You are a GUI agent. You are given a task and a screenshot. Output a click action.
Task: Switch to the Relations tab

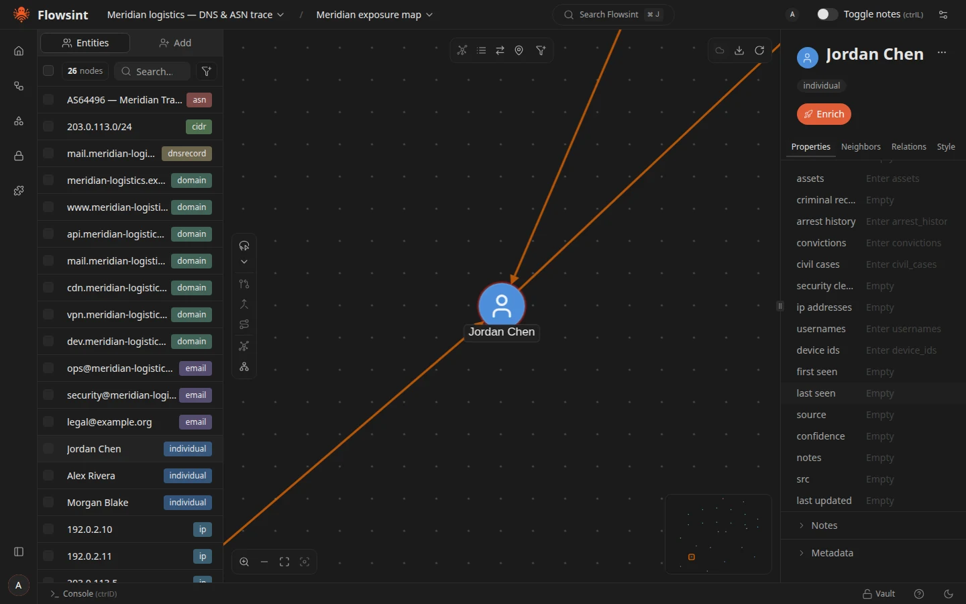908,147
